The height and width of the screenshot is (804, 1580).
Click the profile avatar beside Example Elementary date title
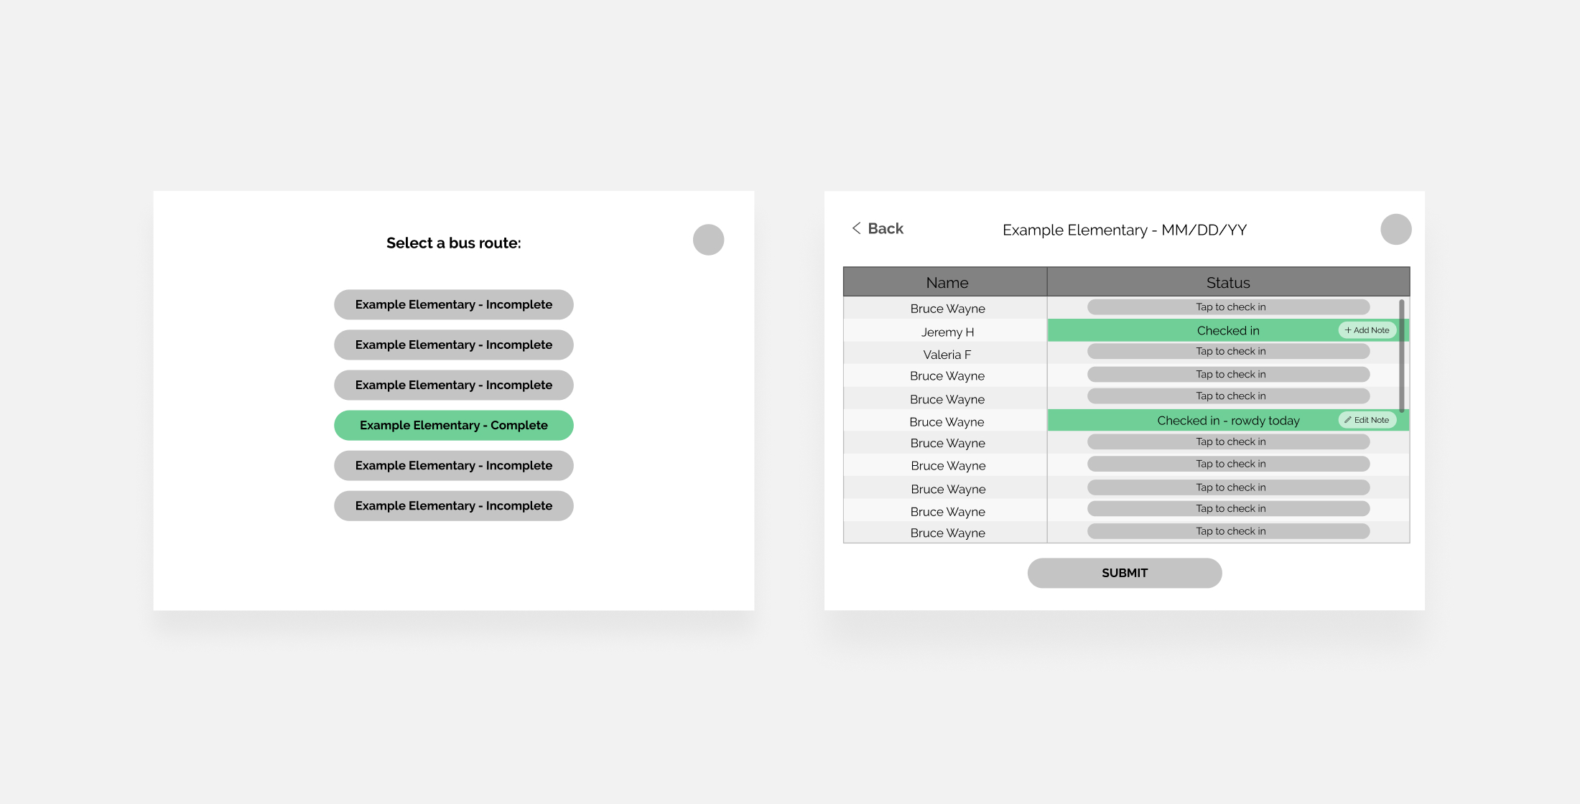(1395, 230)
